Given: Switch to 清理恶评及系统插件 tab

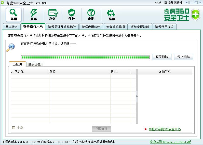Looking at the screenshot, I should click(x=62, y=27).
